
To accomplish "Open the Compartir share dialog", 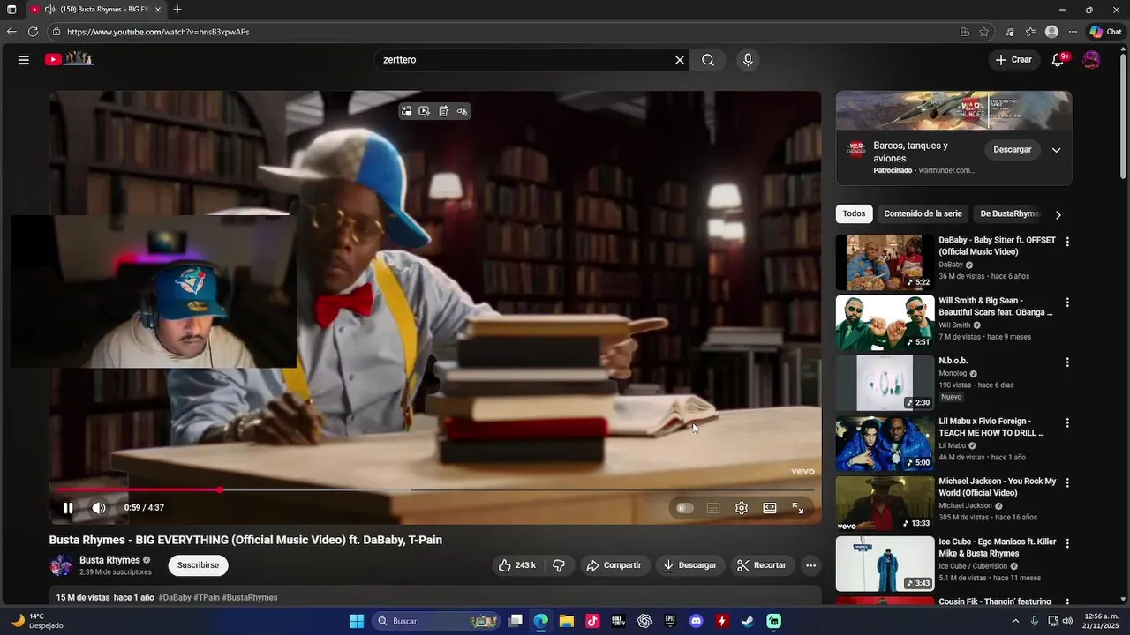I will coord(614,565).
